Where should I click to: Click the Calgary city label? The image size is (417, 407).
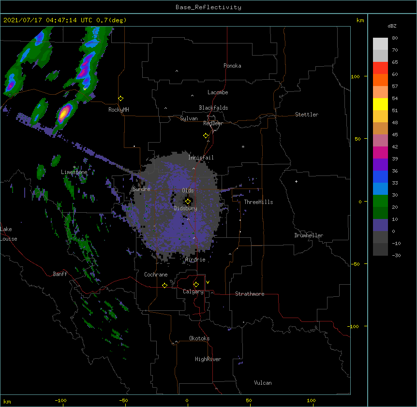pyautogui.click(x=193, y=291)
